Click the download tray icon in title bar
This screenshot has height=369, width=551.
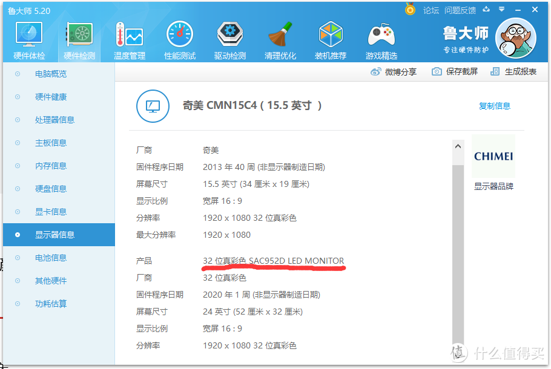coord(486,9)
